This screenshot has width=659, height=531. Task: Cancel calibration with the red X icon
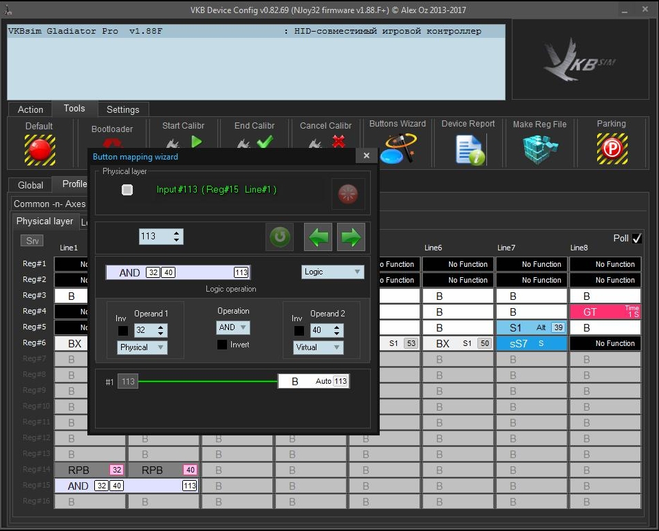coord(338,142)
